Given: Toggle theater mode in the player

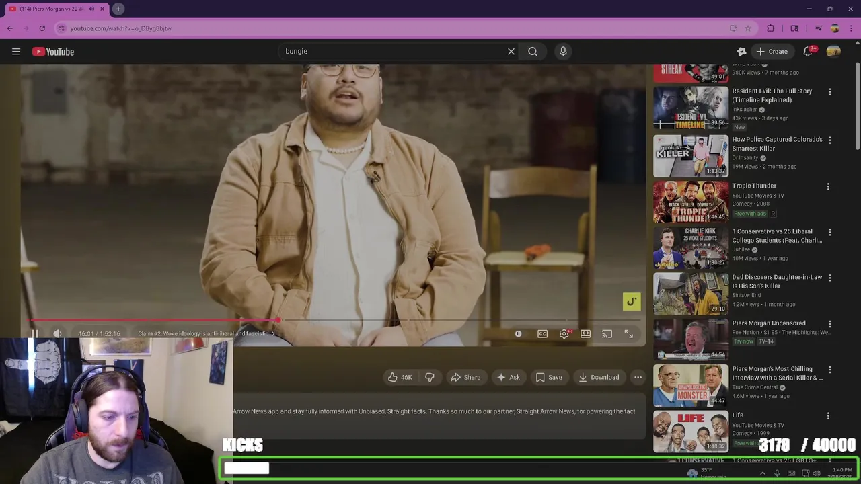Looking at the screenshot, I should coord(585,334).
